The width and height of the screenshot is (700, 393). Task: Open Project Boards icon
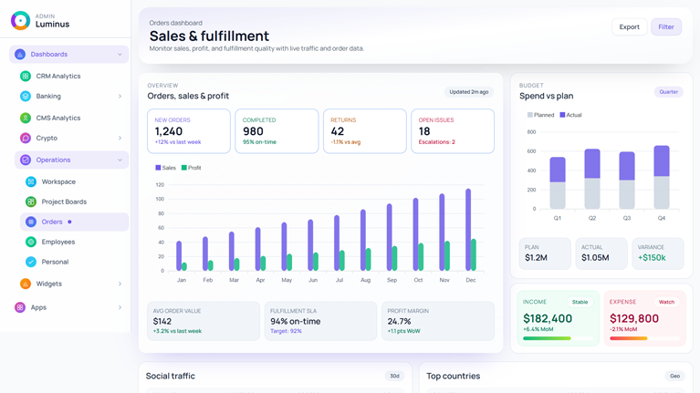pyautogui.click(x=31, y=202)
